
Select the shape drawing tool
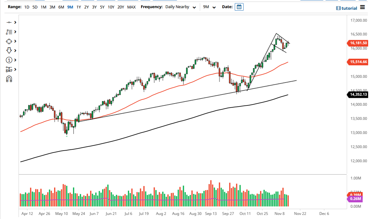click(x=8, y=41)
